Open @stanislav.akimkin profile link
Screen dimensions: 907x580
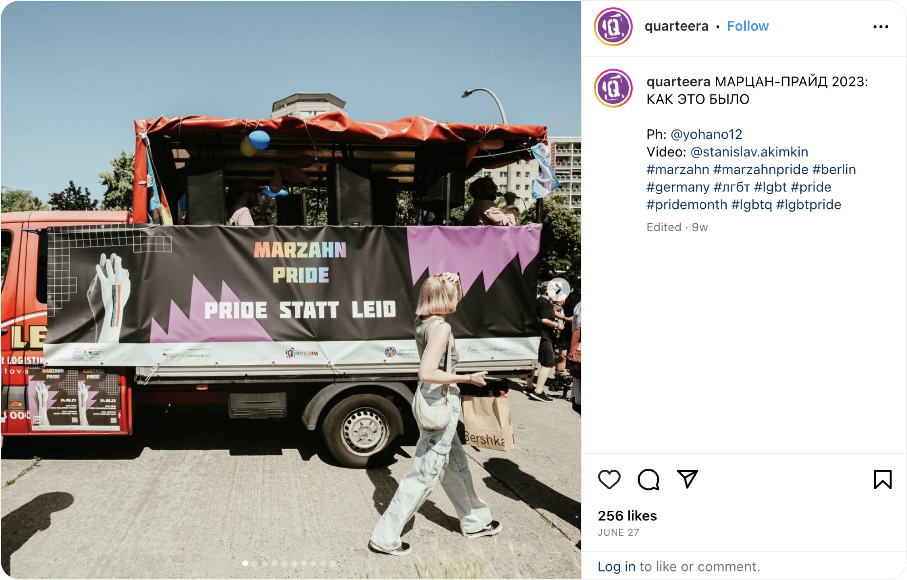point(749,152)
